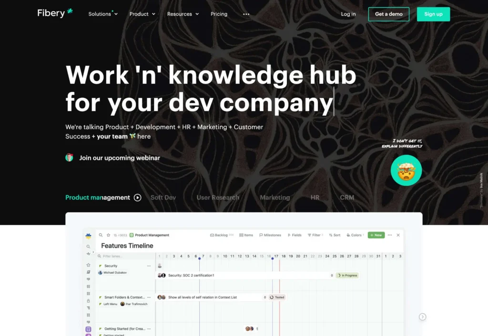
Task: Open the Filter options
Action: (x=315, y=235)
